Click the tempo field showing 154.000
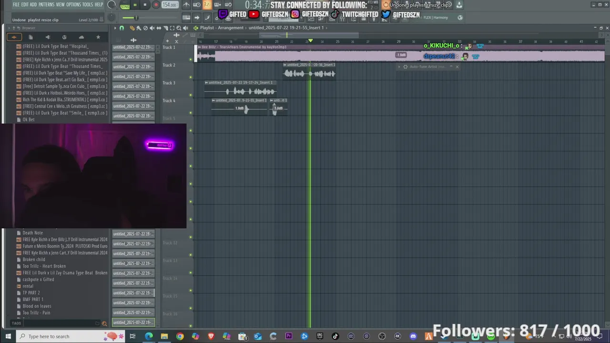The image size is (610, 343). pyautogui.click(x=170, y=5)
